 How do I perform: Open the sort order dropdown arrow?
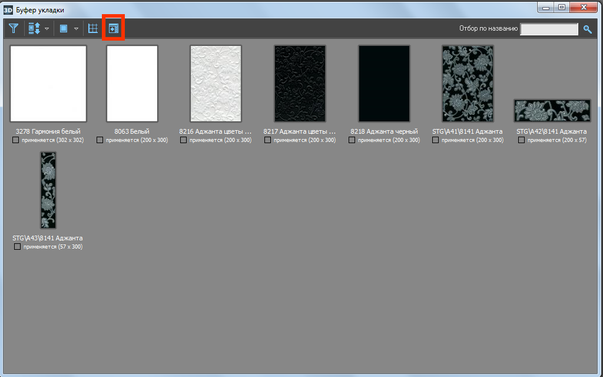(47, 29)
